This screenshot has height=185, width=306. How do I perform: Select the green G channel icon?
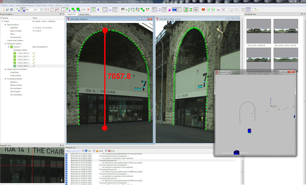pos(93,10)
